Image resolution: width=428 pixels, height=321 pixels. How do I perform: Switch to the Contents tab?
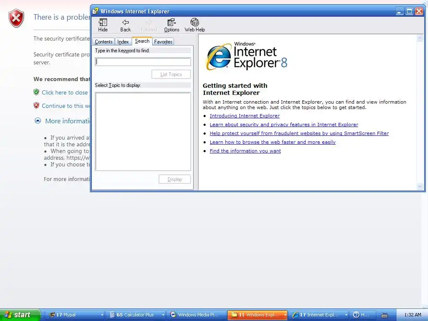click(104, 42)
